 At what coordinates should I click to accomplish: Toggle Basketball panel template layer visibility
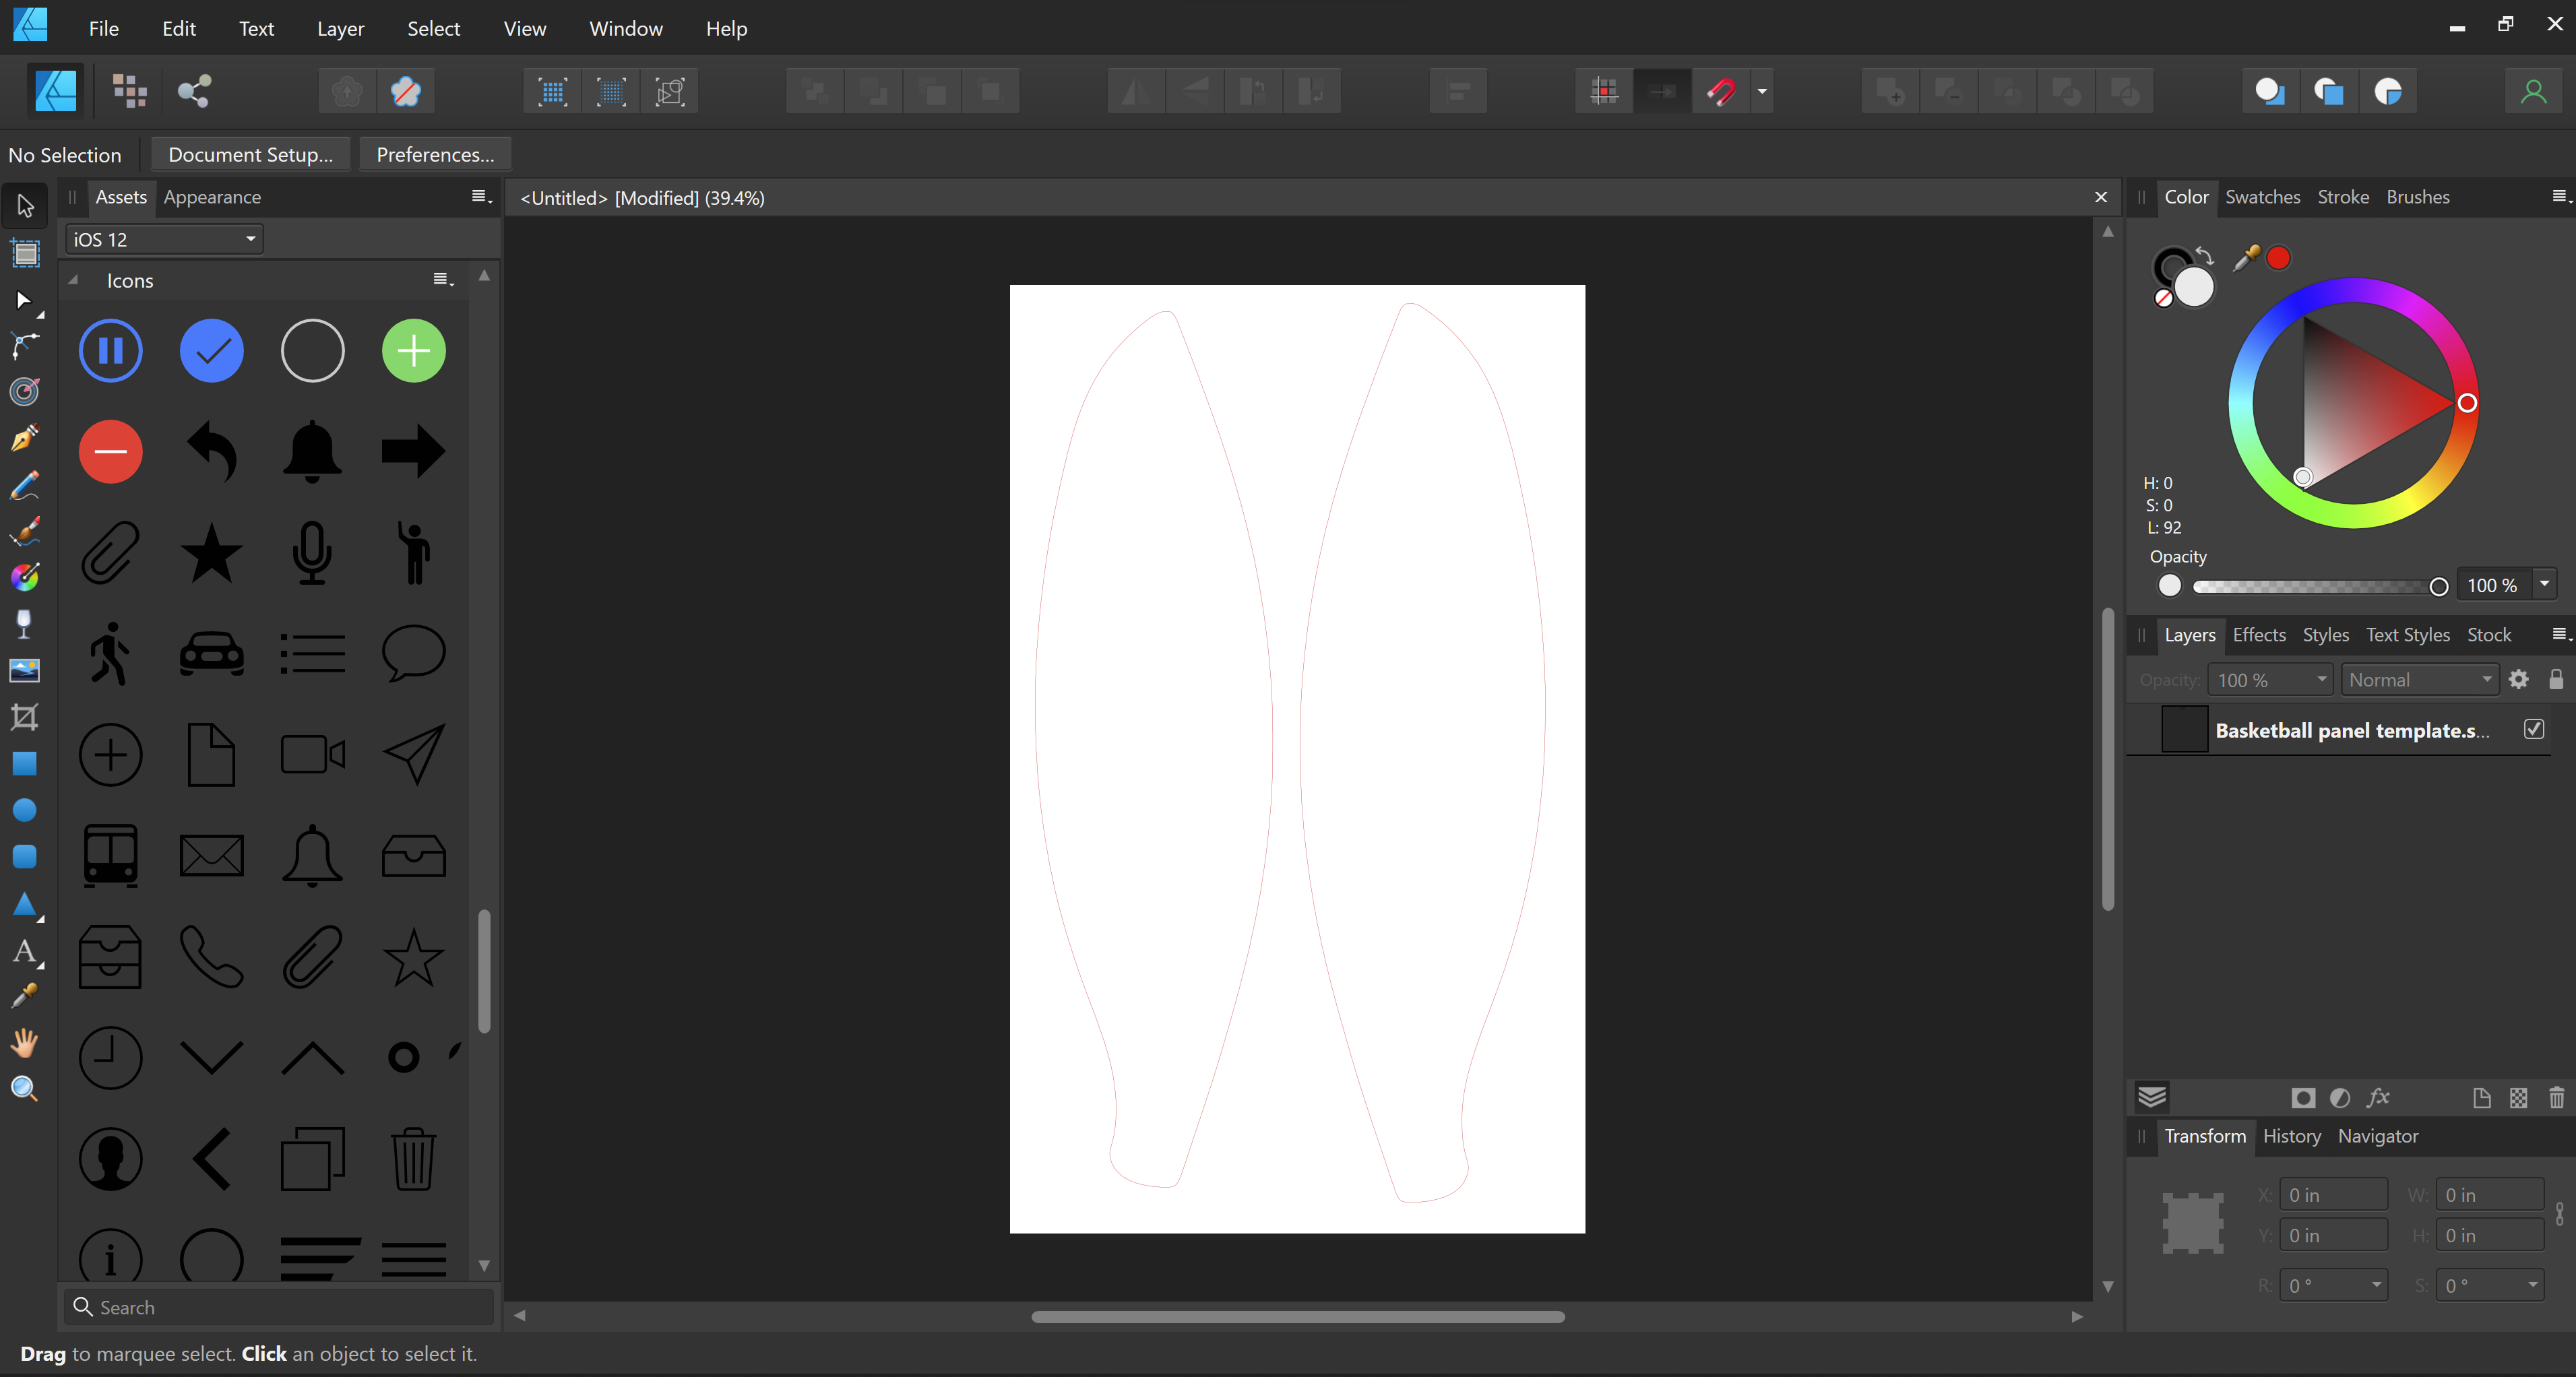[2533, 729]
